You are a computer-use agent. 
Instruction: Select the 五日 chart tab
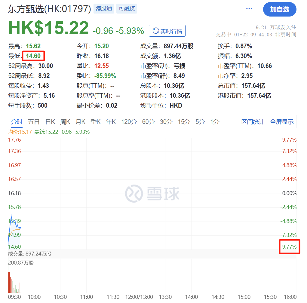click(x=34, y=122)
